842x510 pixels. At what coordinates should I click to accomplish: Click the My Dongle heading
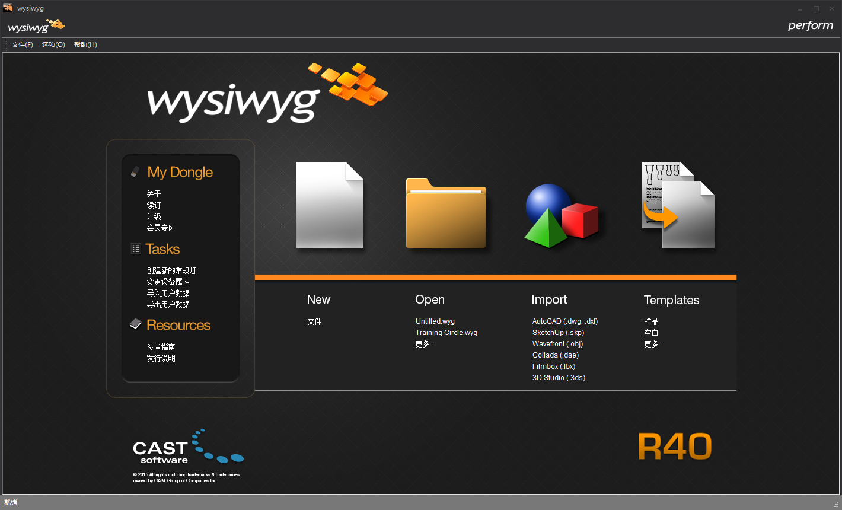[180, 173]
